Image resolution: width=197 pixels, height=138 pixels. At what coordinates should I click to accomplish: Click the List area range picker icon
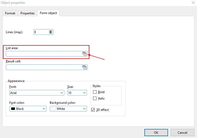[x=85, y=54]
